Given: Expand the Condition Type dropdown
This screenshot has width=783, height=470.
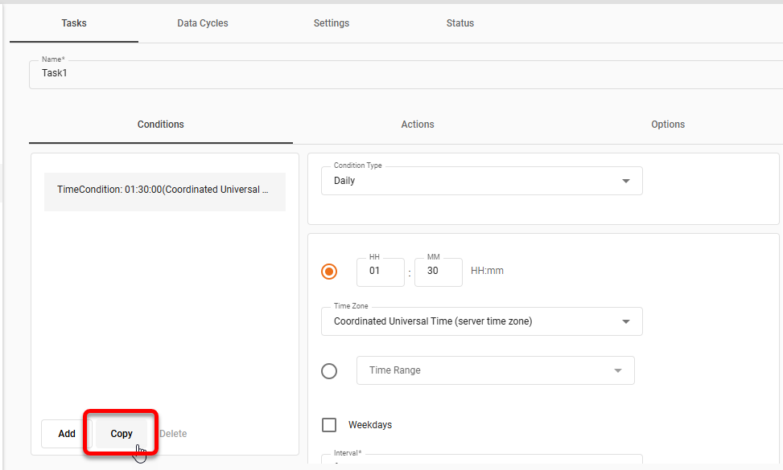Looking at the screenshot, I should pos(481,181).
